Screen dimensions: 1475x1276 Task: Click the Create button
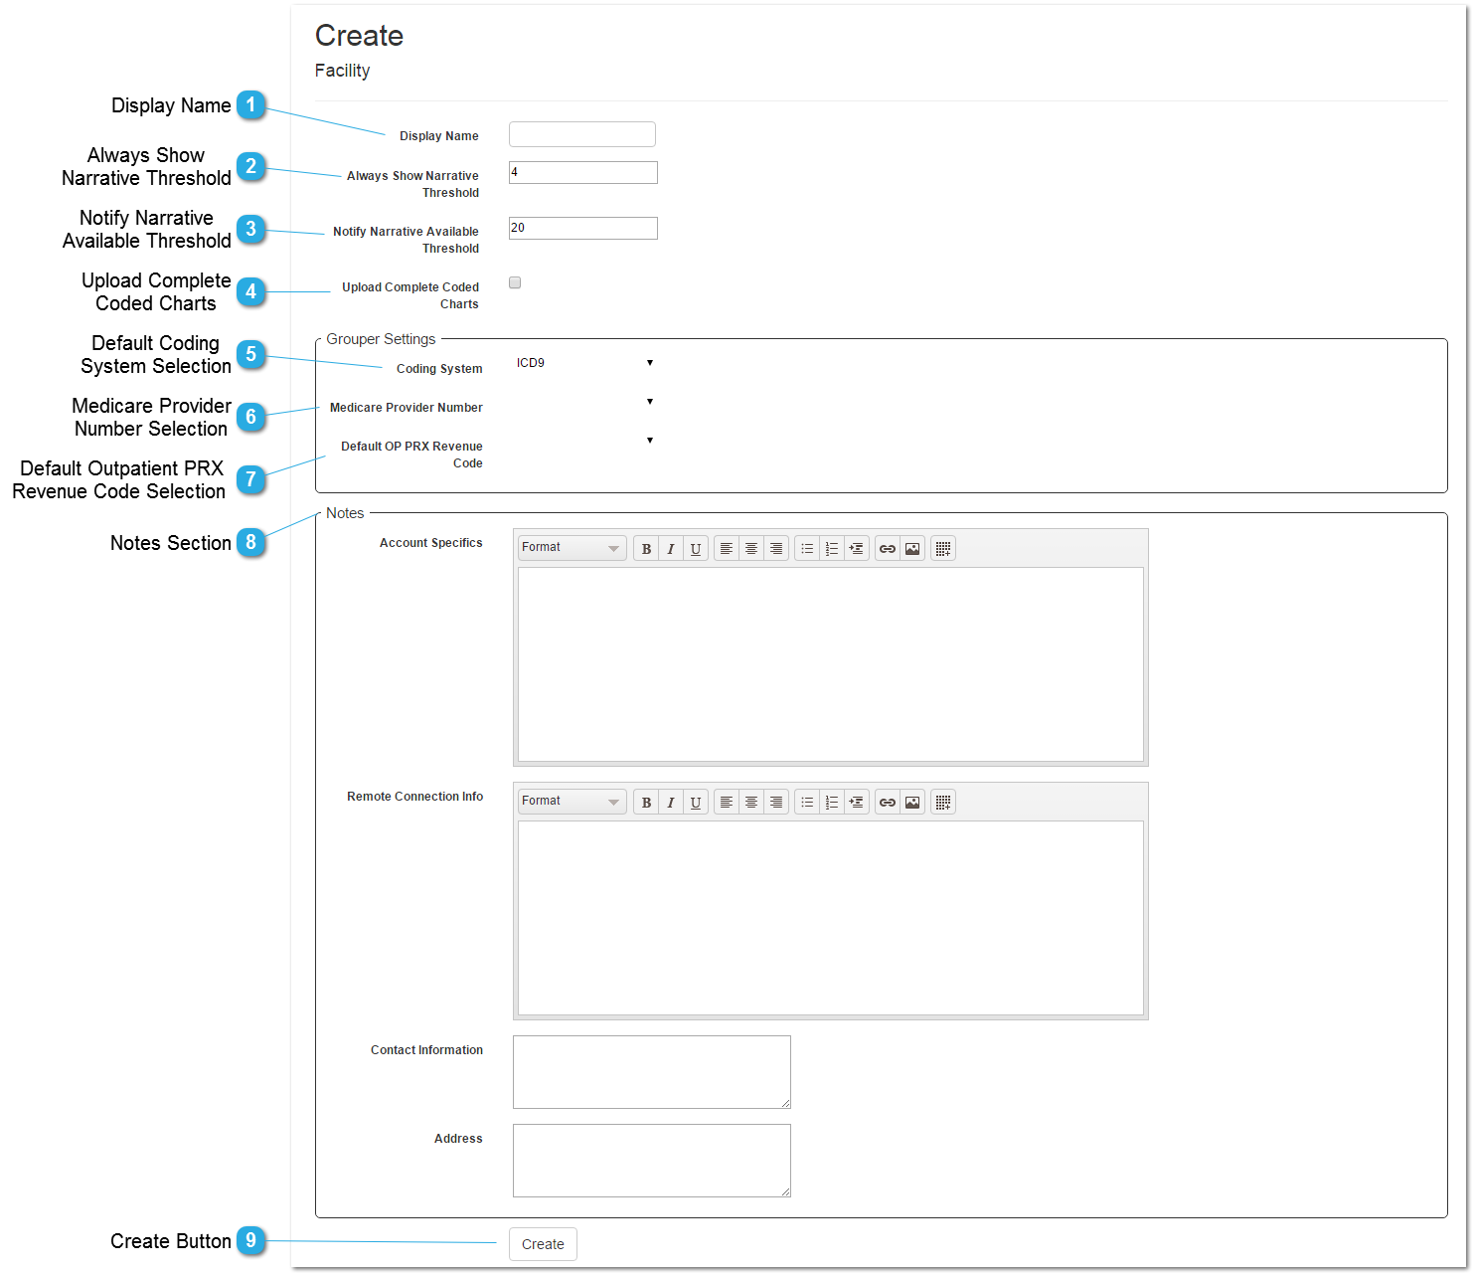[543, 1244]
